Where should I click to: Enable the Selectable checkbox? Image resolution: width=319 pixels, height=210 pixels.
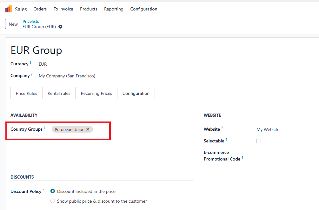[x=259, y=141]
